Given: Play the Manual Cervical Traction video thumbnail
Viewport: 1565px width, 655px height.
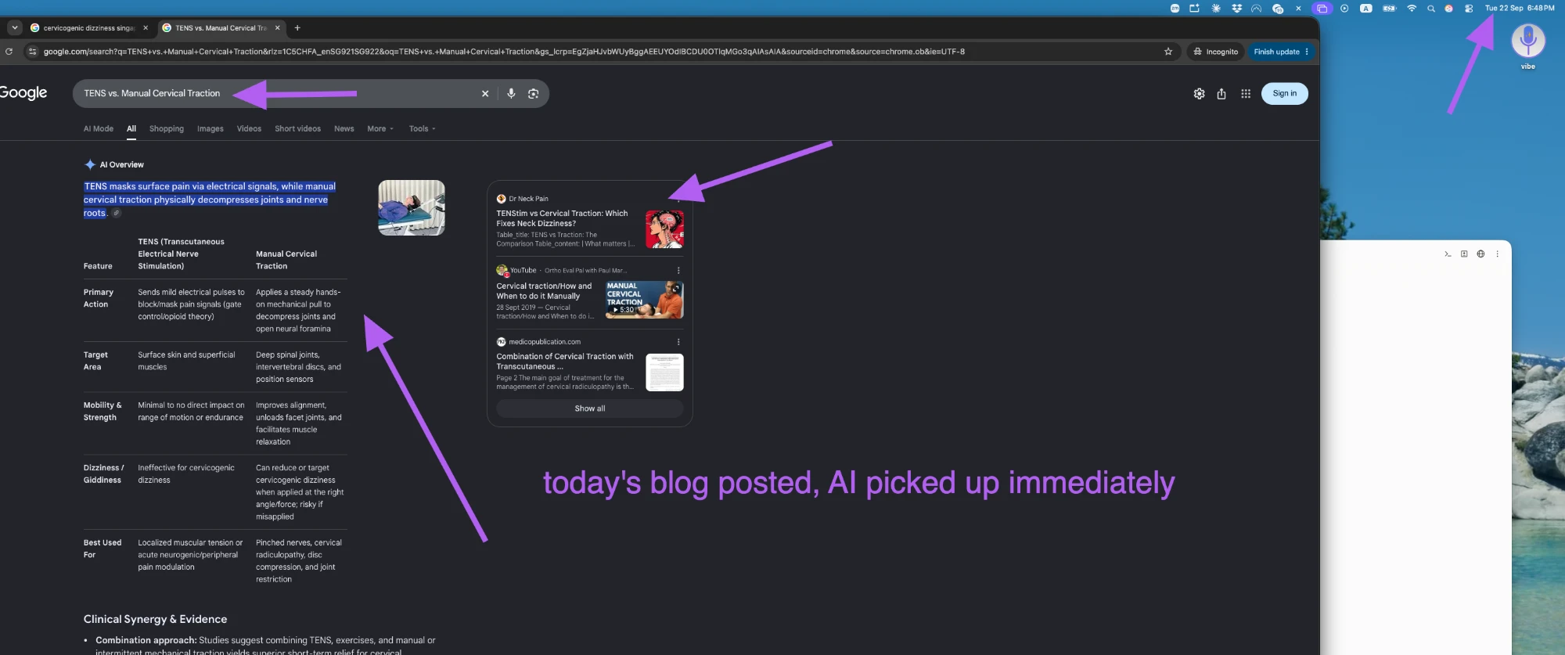Looking at the screenshot, I should click(645, 300).
